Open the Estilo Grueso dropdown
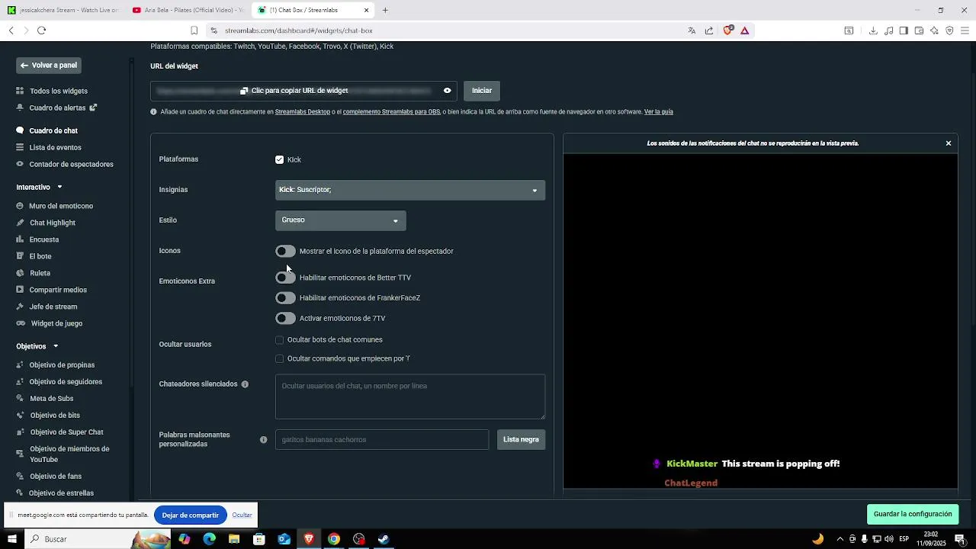 click(x=340, y=220)
